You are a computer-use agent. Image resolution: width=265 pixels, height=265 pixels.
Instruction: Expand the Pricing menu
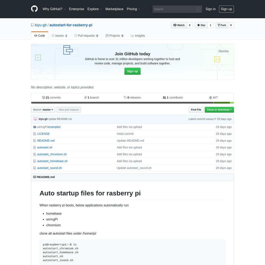[134, 9]
